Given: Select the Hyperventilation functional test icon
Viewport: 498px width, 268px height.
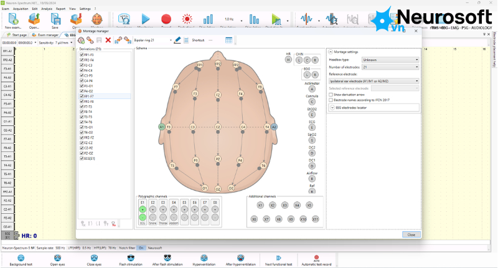Looking at the screenshot, I should pyautogui.click(x=204, y=260).
